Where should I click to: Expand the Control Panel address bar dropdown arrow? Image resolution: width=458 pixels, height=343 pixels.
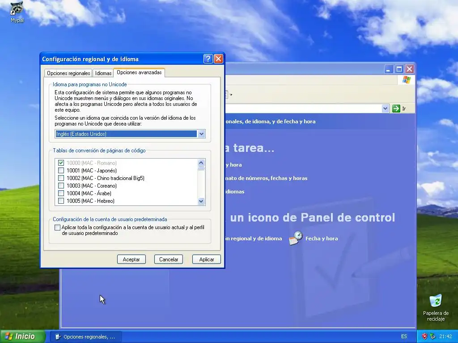coord(385,109)
